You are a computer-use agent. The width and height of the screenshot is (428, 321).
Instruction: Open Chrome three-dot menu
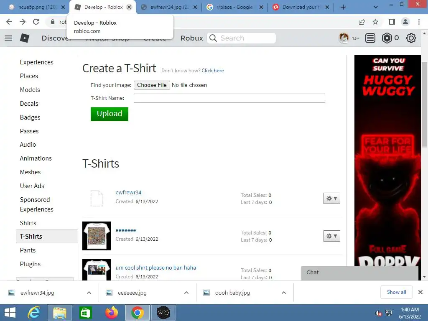point(419,22)
